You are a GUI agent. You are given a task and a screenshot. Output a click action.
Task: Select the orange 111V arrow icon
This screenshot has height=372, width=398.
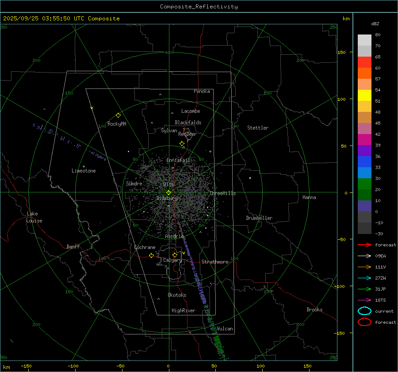tap(364, 267)
